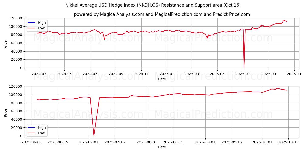This screenshot has width=306, height=153.
Task: Click the lowest point of the top chart dip
Action: (x=244, y=67)
